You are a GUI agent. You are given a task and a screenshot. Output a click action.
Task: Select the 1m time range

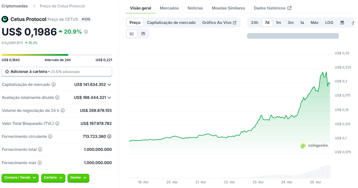click(278, 22)
